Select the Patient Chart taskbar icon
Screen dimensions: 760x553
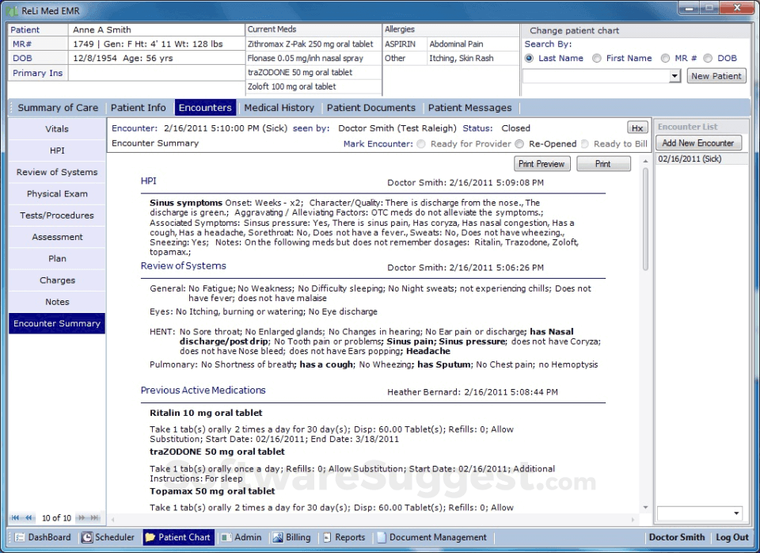tap(177, 537)
